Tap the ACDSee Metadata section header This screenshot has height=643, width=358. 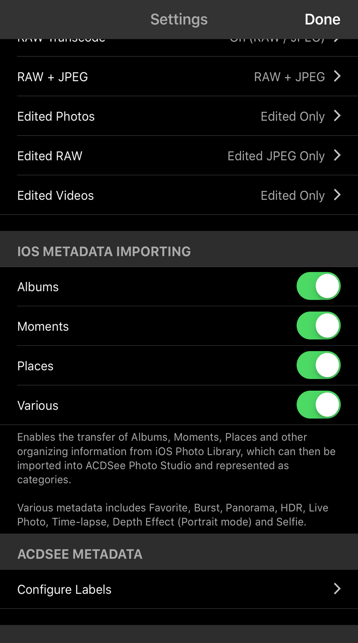point(80,554)
